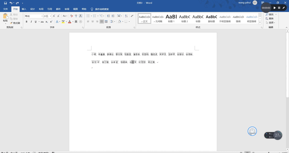289x153 pixels.
Task: Toggle show/hide paragraph marks
Action: [132, 16]
